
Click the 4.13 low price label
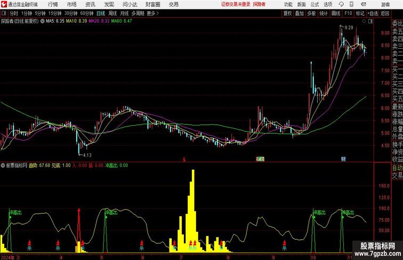[x=87, y=155]
